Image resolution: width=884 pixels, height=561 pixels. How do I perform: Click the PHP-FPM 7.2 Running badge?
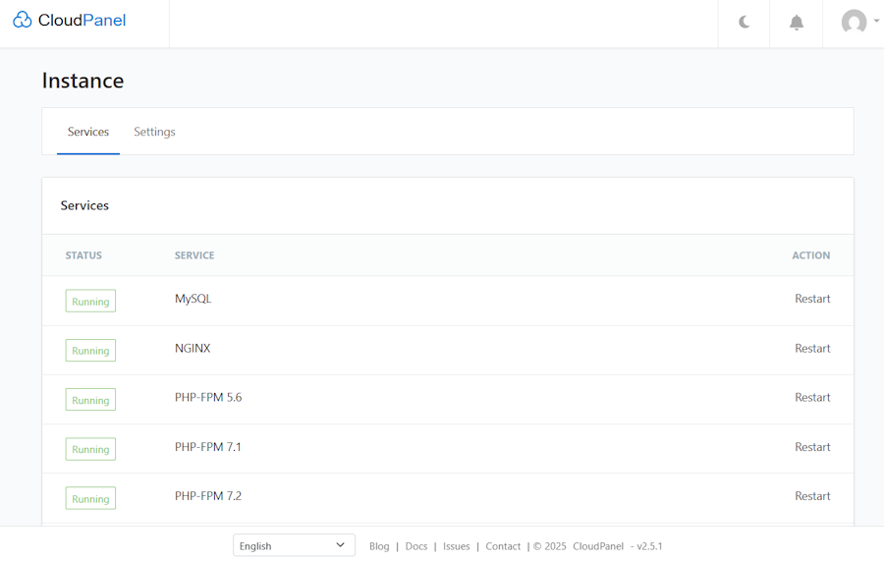pos(90,498)
